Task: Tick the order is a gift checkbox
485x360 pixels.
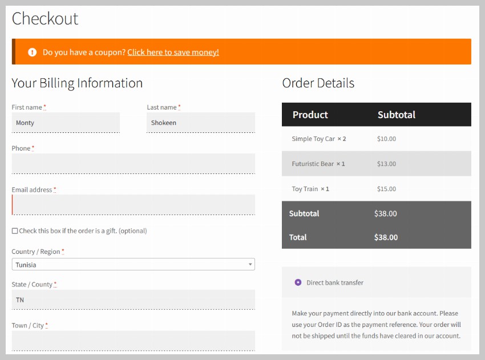Action: [15, 231]
